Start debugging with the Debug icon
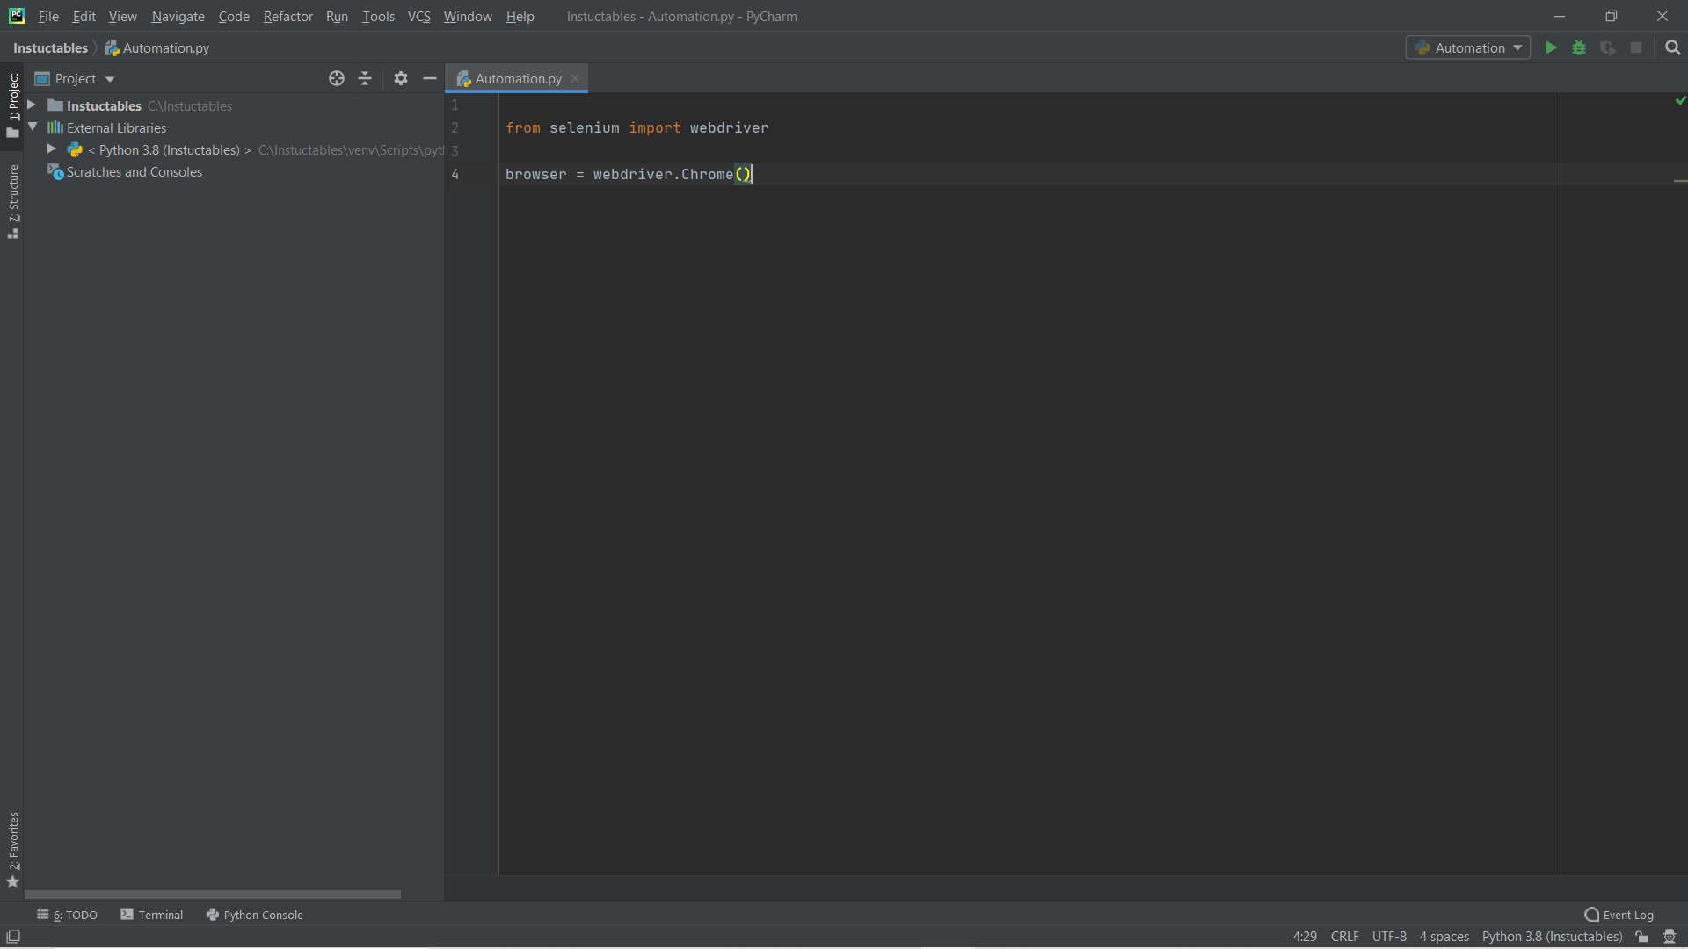This screenshot has width=1688, height=949. point(1580,47)
